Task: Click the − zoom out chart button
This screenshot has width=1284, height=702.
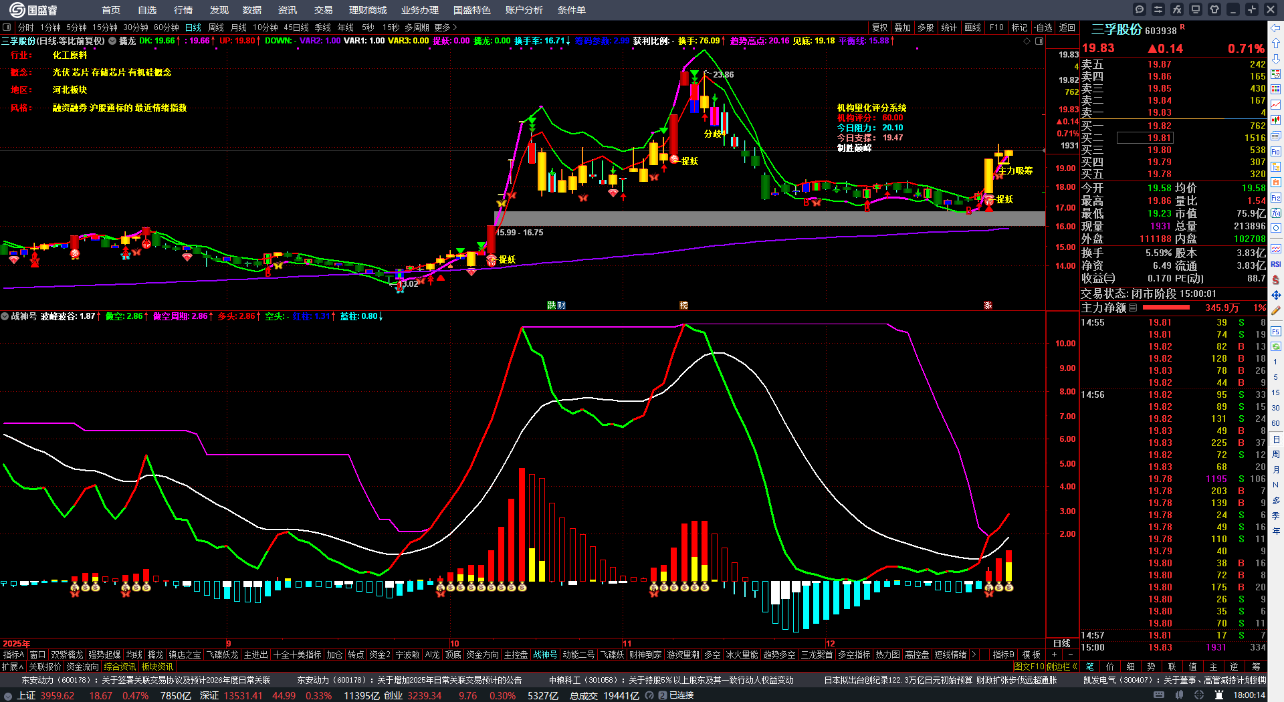Action: (1070, 655)
